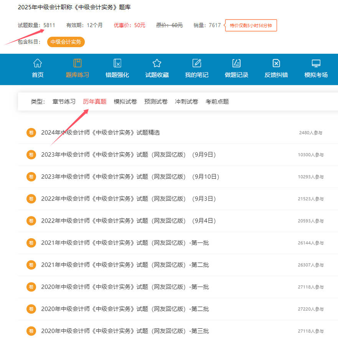Click 卷 badge of 2022年 9月3日 paper
The width and height of the screenshot is (338, 338).
pos(31,199)
